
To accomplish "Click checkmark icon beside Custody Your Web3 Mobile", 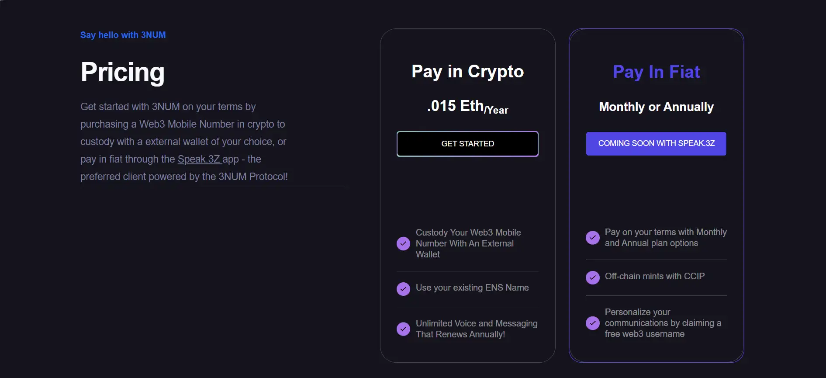I will (403, 243).
